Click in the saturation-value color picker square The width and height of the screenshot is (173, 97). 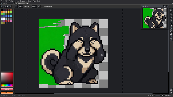coord(7,79)
